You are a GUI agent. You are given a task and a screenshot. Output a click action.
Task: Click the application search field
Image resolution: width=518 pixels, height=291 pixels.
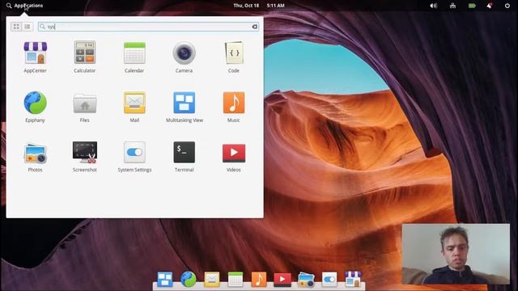(x=148, y=27)
